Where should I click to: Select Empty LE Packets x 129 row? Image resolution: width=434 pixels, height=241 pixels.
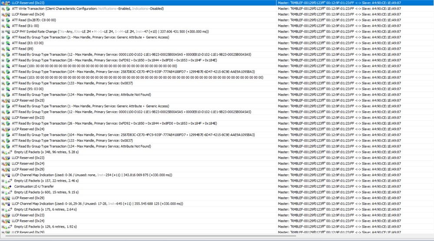point(217,227)
